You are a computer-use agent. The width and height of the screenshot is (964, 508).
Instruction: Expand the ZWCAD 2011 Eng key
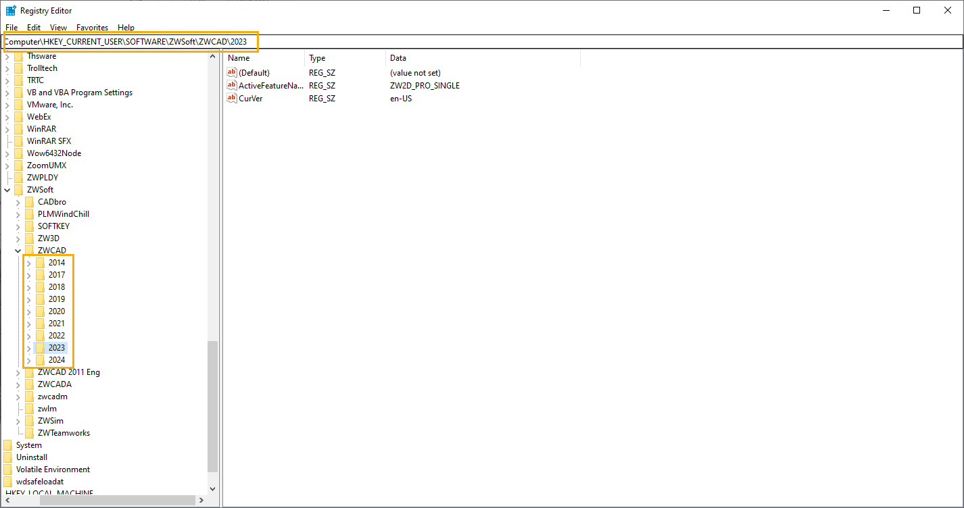click(18, 372)
